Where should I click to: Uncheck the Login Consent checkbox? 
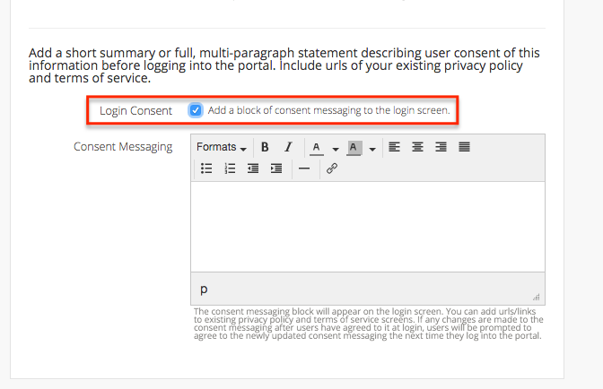click(196, 110)
